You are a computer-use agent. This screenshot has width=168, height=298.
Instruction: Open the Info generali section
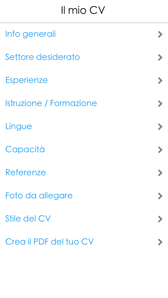click(30, 34)
